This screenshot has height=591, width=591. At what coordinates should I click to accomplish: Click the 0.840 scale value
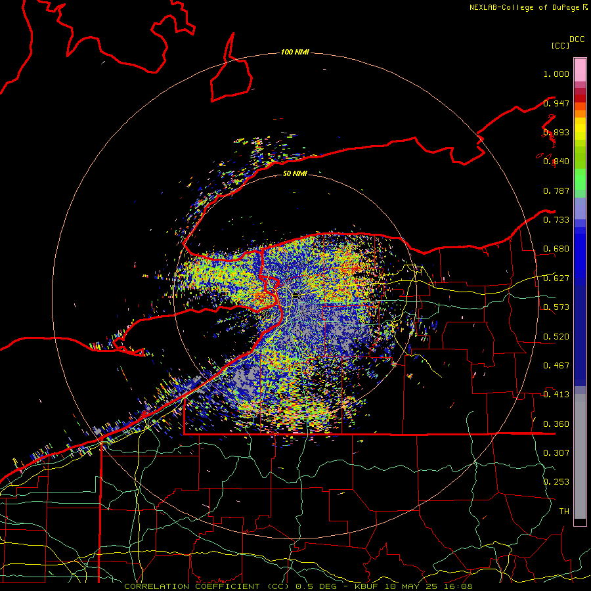point(556,162)
